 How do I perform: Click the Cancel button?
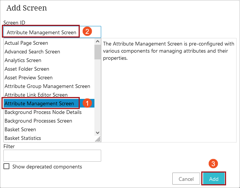(x=186, y=179)
